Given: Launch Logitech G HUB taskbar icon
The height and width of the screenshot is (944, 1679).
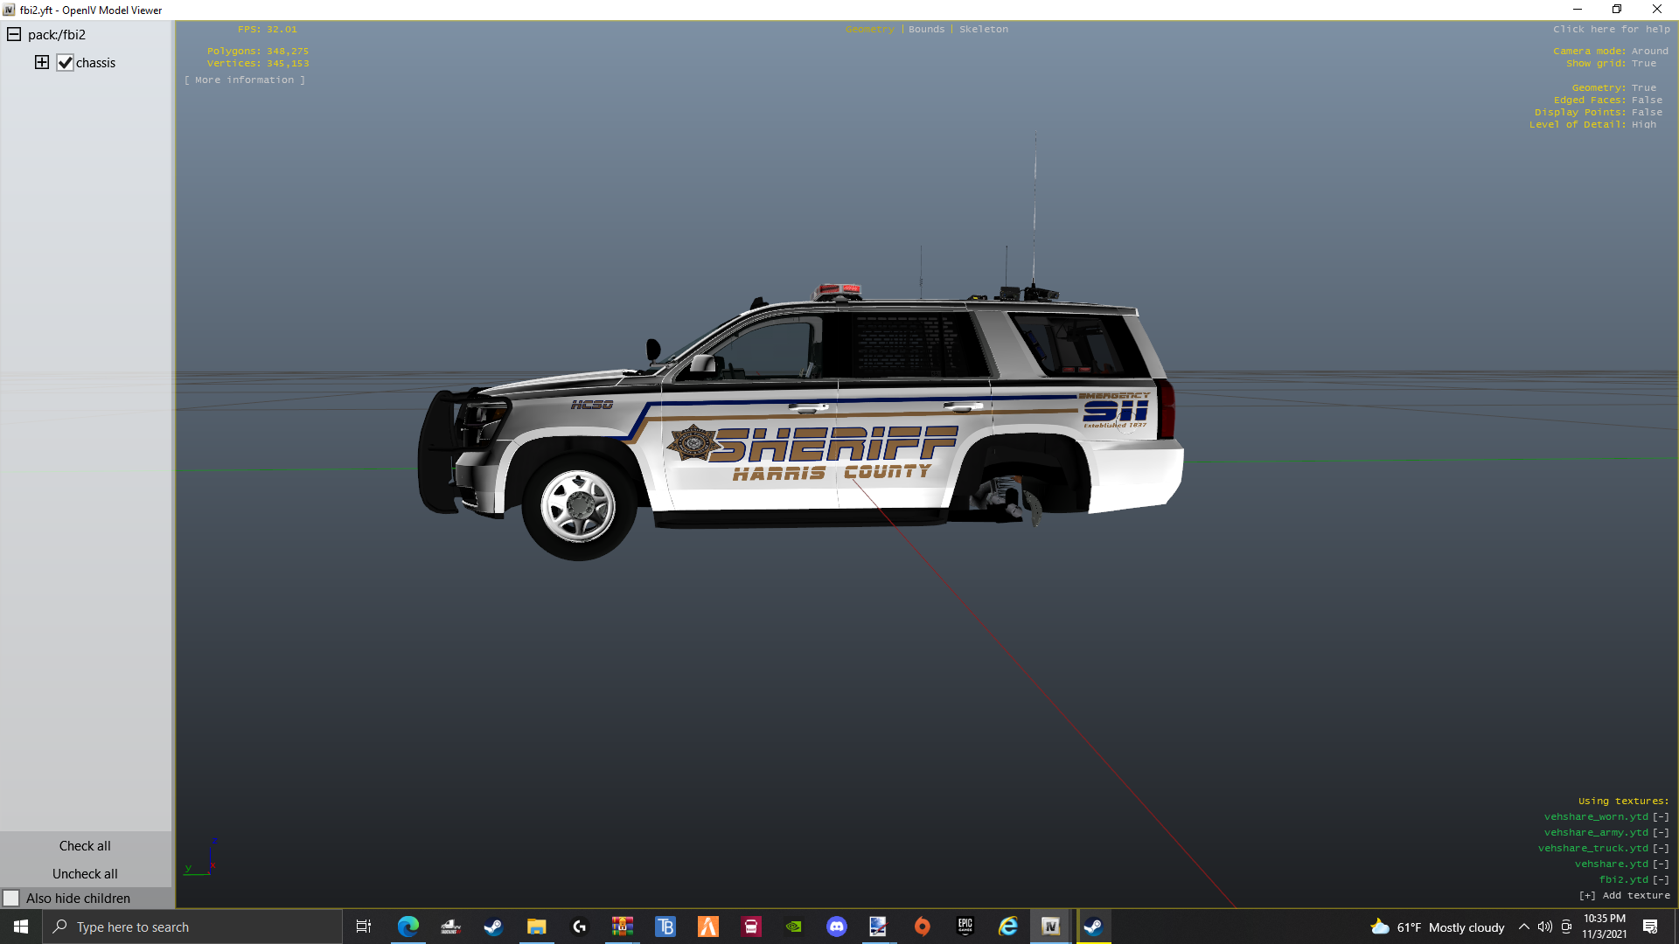Looking at the screenshot, I should tap(580, 927).
